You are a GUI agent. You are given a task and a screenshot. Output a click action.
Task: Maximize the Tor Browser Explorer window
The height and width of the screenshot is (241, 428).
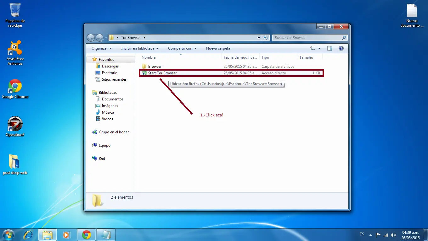pos(329,27)
